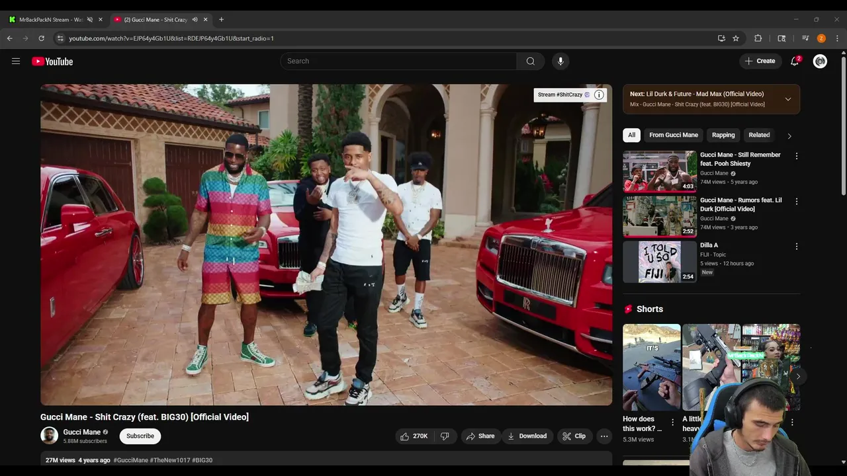Viewport: 847px width, 476px height.
Task: Click the search magnifier button
Action: pos(531,61)
